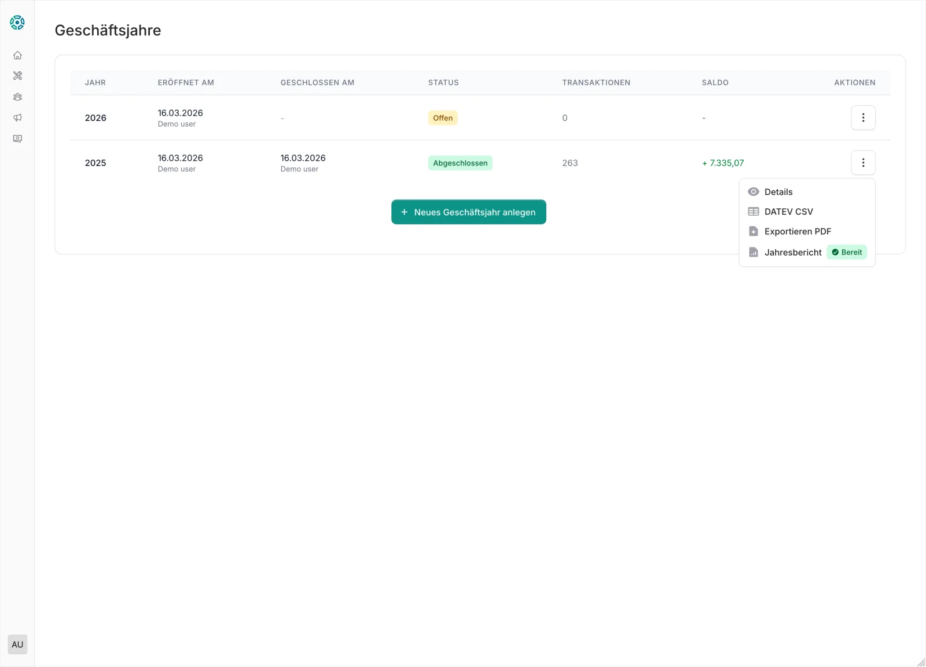Screen dimensions: 926x667
Task: Click the Saldo column header
Action: click(715, 83)
